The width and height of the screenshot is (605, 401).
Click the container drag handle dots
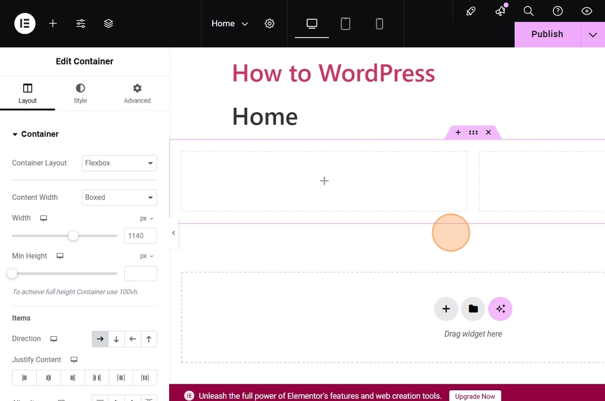[x=473, y=132]
